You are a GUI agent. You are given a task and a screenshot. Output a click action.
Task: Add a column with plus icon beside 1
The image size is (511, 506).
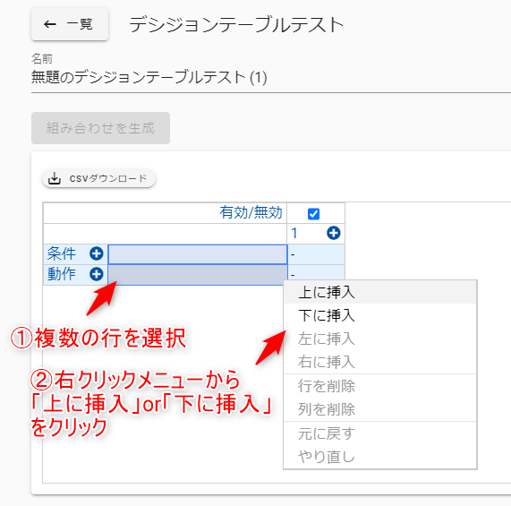click(x=334, y=233)
